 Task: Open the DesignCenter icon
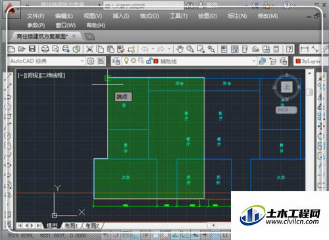235,49
